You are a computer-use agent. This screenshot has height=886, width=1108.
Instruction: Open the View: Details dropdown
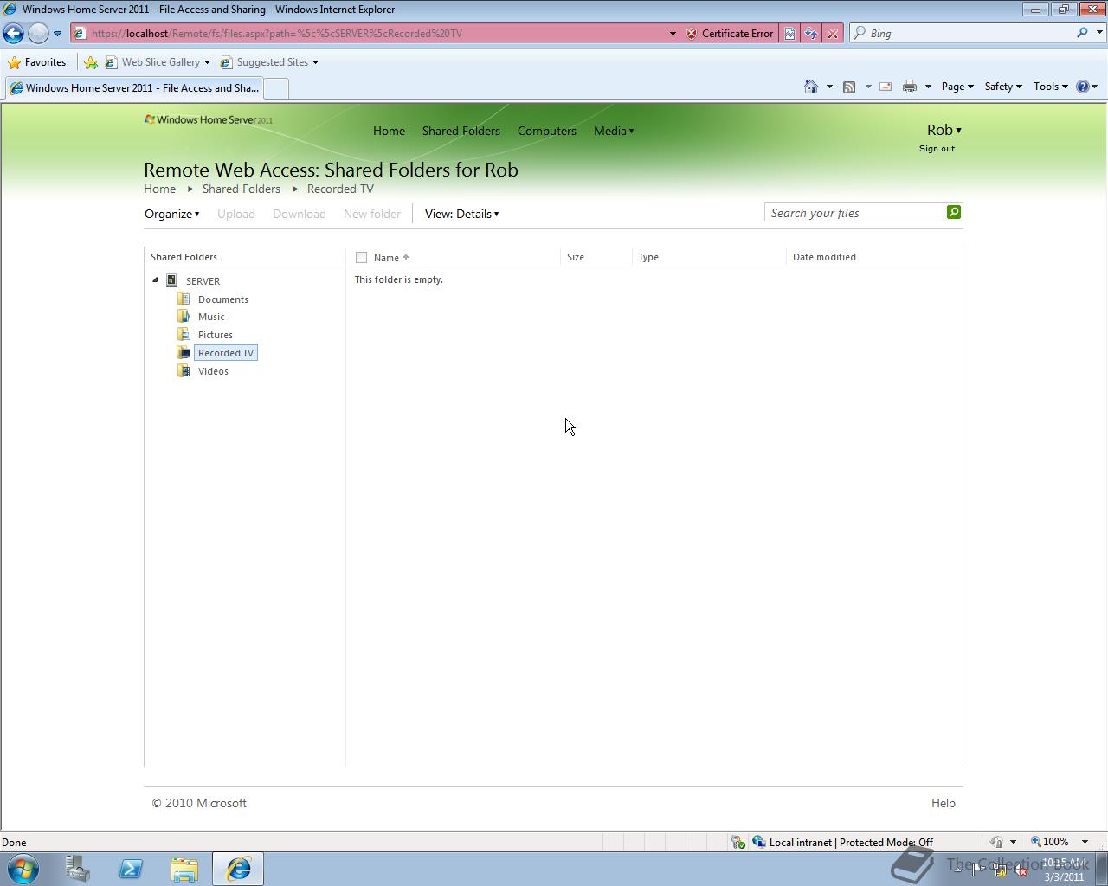click(461, 214)
